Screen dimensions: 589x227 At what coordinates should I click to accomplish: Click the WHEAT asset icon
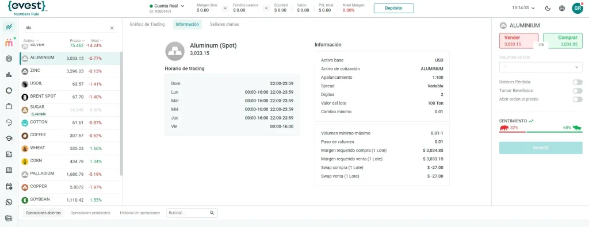pos(25,149)
